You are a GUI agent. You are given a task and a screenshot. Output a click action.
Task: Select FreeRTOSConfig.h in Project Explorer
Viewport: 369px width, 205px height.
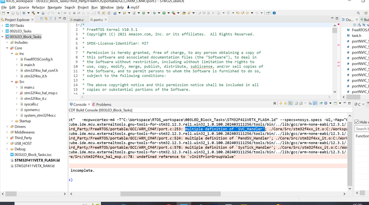coord(38,59)
